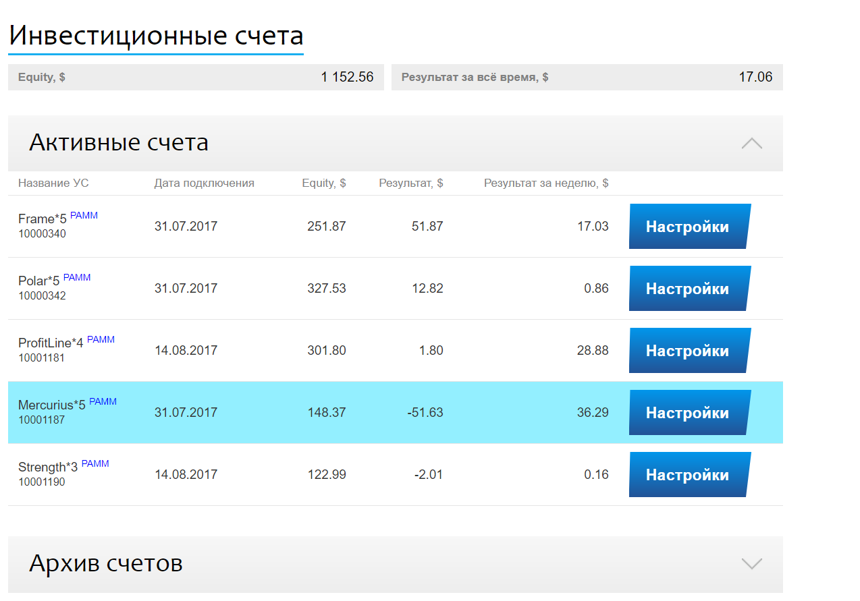This screenshot has height=601, width=860.
Task: Click all-time result value 17.06
Action: point(756,77)
